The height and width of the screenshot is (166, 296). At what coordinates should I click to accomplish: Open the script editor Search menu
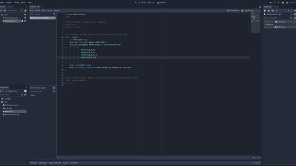pyautogui.click(x=37, y=11)
